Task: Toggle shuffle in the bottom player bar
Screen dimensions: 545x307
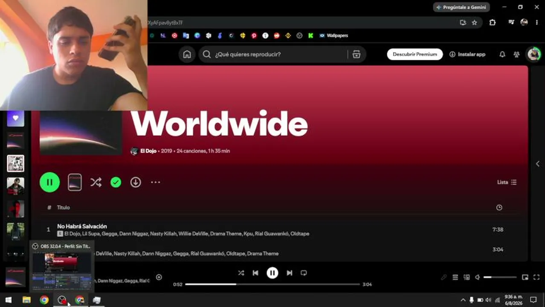Action: tap(241, 273)
